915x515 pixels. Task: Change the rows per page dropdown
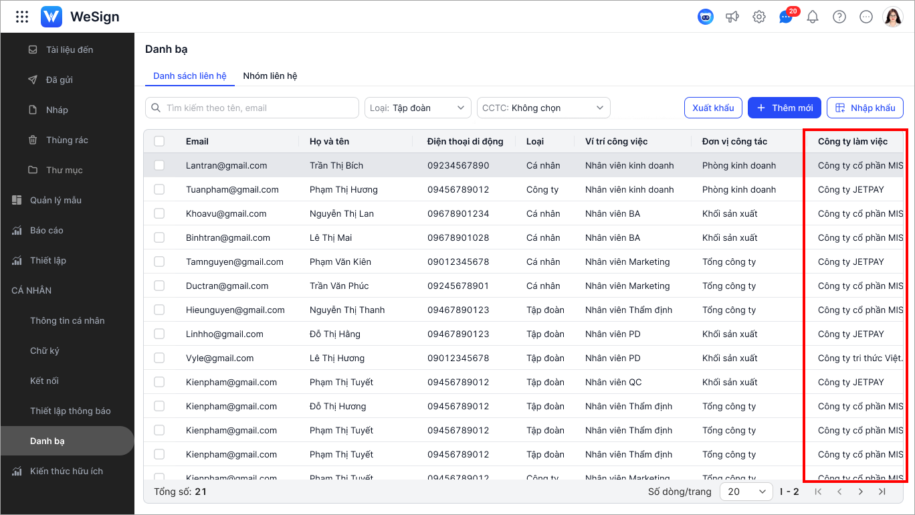coord(746,492)
